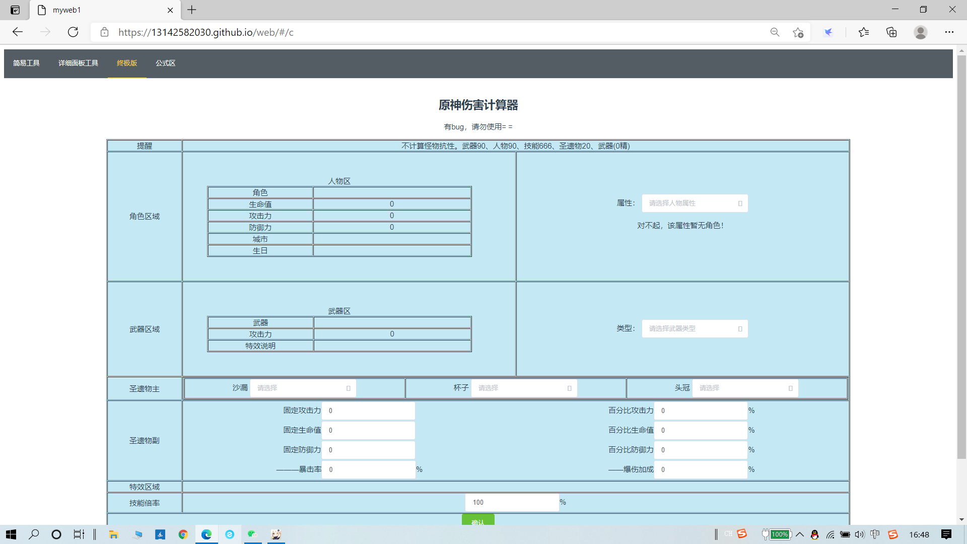The height and width of the screenshot is (544, 967).
Task: Open File Explorer from taskbar
Action: click(x=114, y=534)
